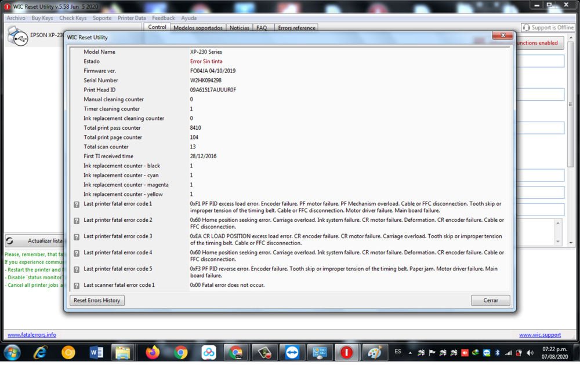The height and width of the screenshot is (365, 580).
Task: Click the help icon beside fatal error code 1
Action: 76,205
